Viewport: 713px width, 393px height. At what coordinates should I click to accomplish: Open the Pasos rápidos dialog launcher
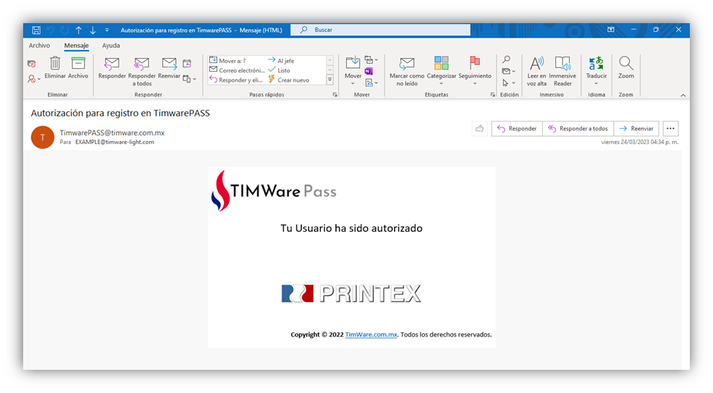(335, 95)
